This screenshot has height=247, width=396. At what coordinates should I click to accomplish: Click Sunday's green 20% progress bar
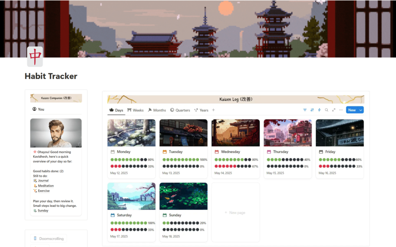(x=180, y=223)
